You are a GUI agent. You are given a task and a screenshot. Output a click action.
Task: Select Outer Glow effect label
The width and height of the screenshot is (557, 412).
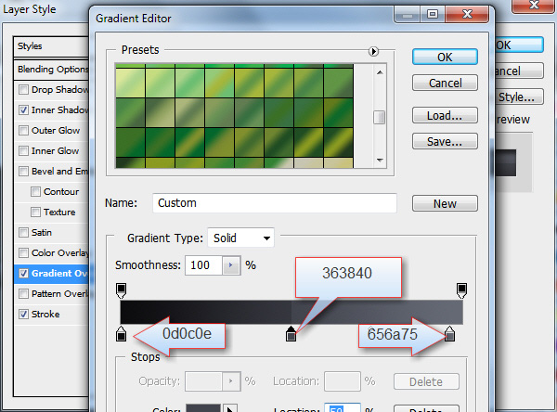(x=56, y=130)
